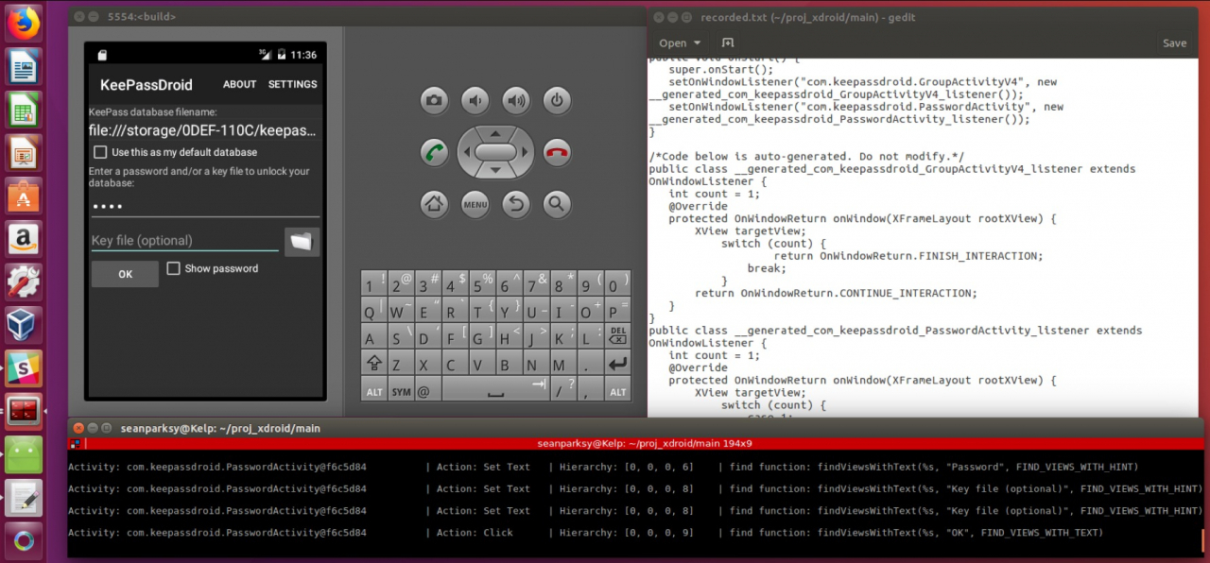Lower volume using the emulator volume down button
Image resolution: width=1210 pixels, height=563 pixels.
point(475,100)
